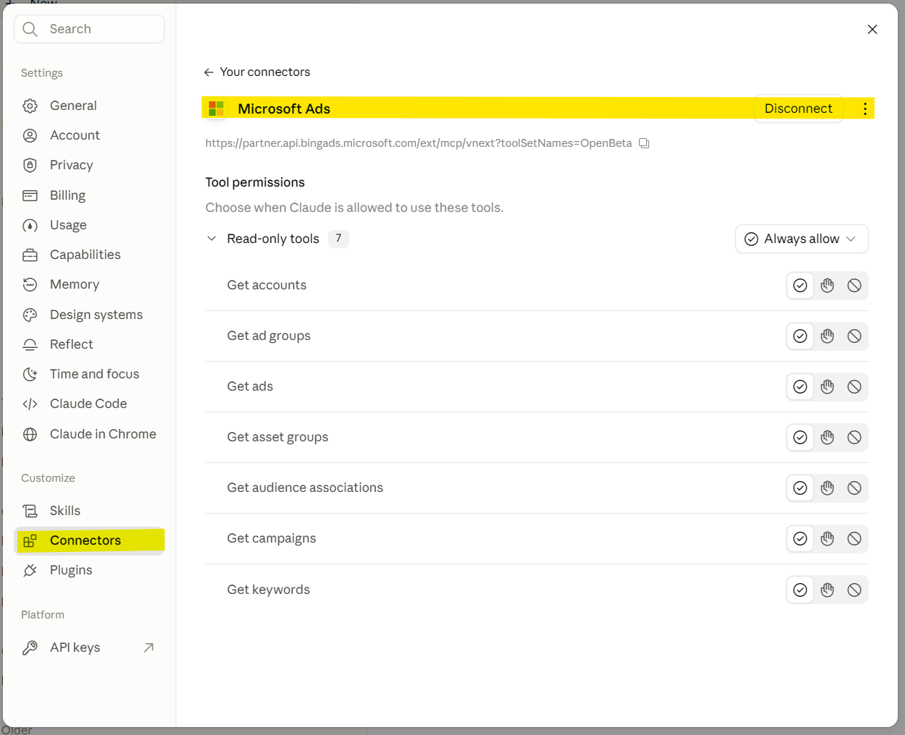The height and width of the screenshot is (735, 905).
Task: Open API keys external link
Action: 90,647
